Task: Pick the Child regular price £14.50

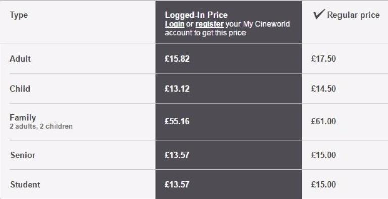Action: point(324,89)
